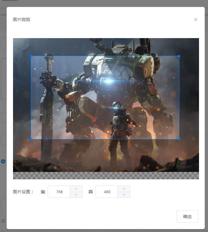Click the 确定 button
This screenshot has width=208, height=232.
(x=188, y=217)
